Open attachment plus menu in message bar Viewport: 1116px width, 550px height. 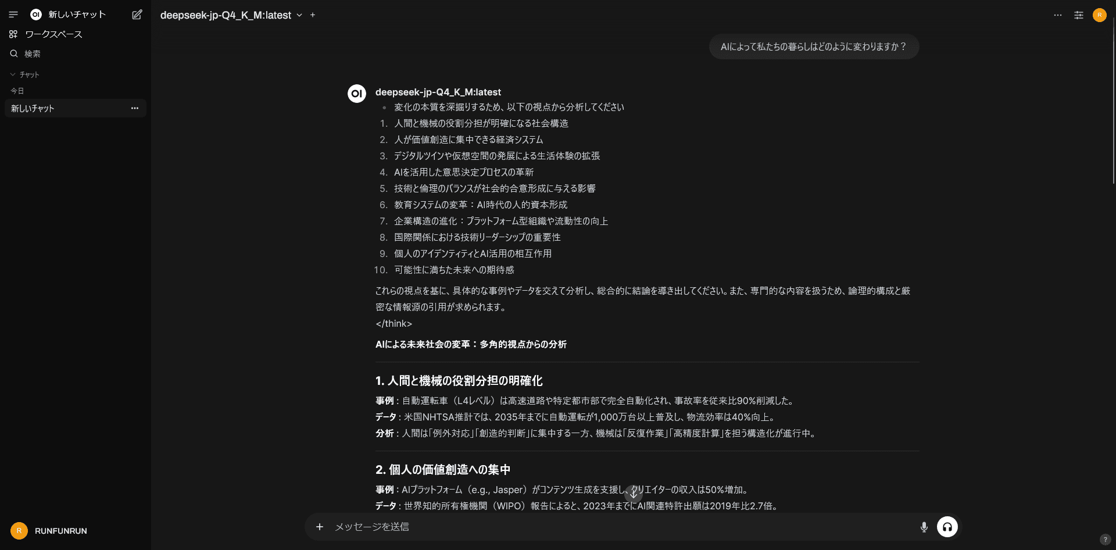point(320,527)
